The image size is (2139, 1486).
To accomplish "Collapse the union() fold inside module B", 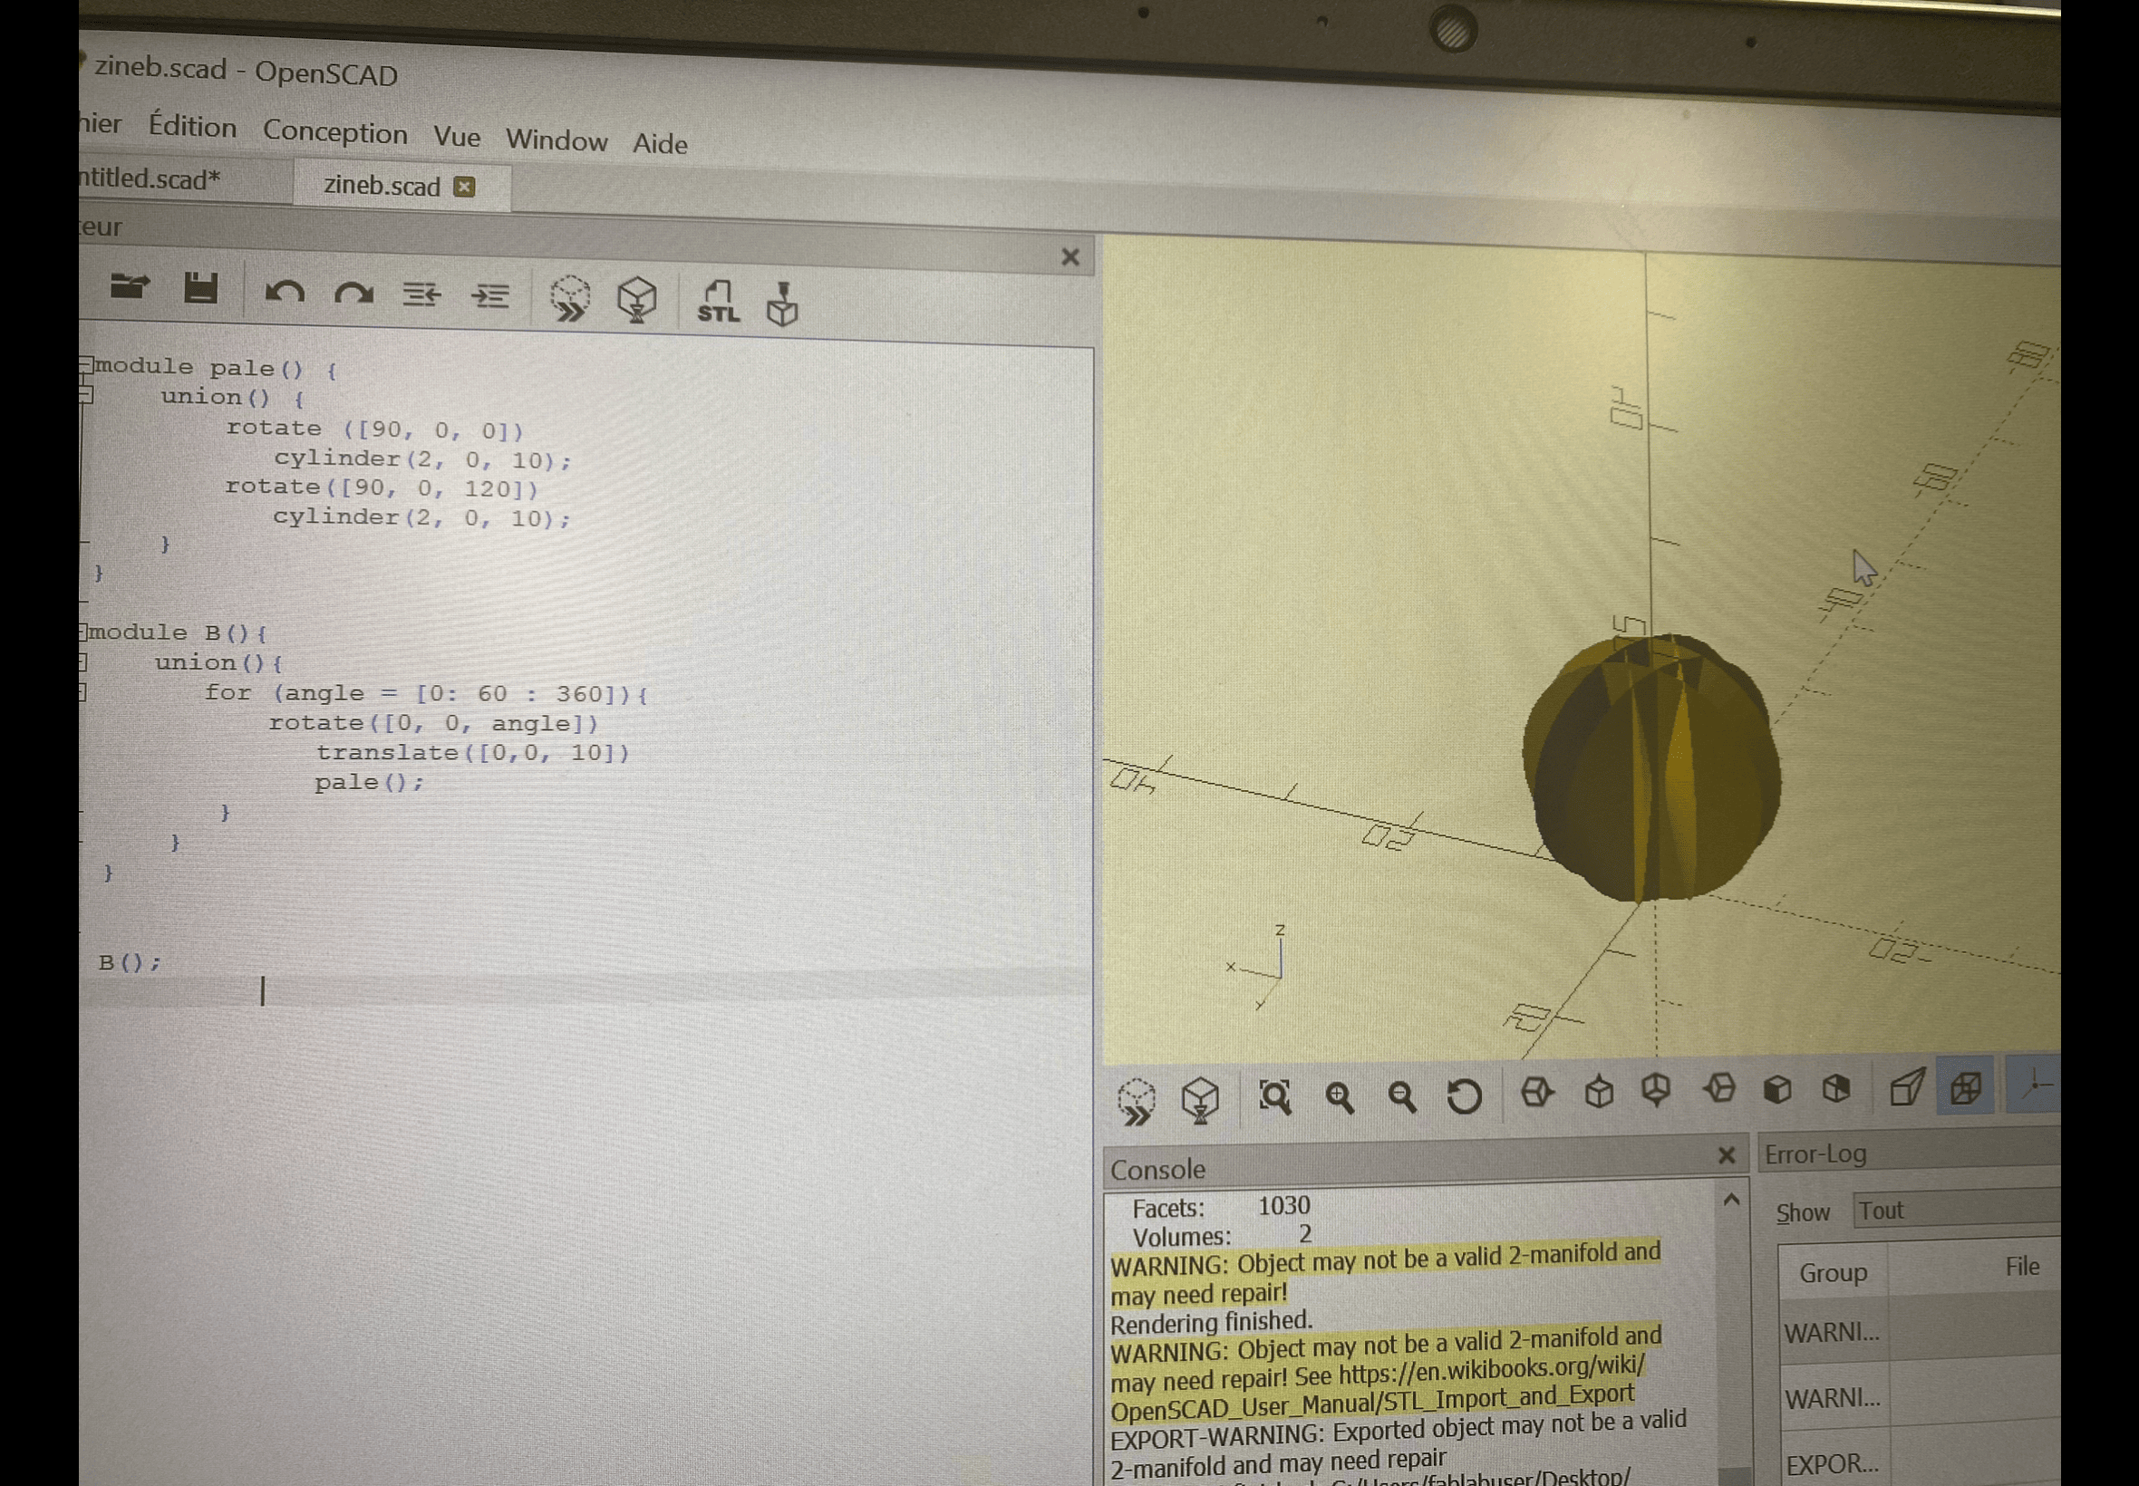I will click(x=83, y=662).
